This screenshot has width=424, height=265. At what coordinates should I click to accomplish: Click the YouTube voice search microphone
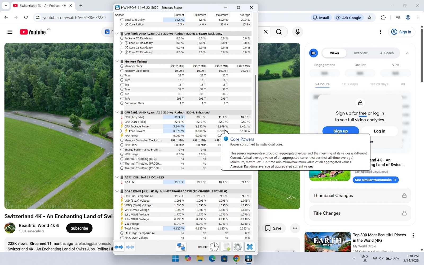point(298,32)
